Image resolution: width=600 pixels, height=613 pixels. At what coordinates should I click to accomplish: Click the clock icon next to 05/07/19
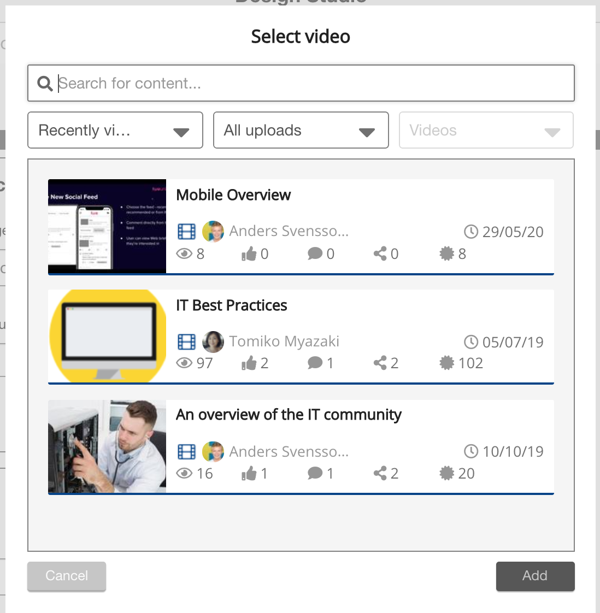pyautogui.click(x=471, y=342)
